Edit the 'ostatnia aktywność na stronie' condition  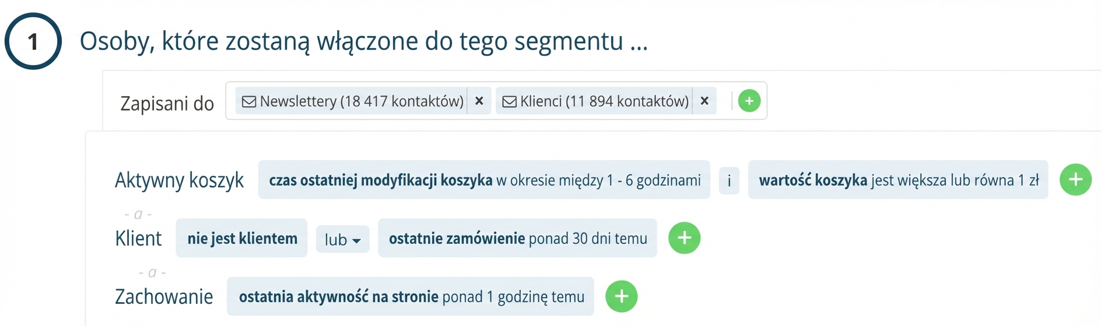coord(411,296)
